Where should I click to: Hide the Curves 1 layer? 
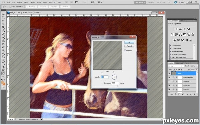tap(169, 90)
